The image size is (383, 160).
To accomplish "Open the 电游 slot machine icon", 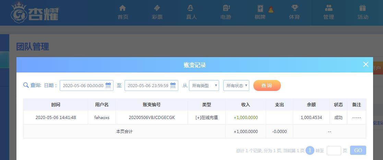I will 226,8.
